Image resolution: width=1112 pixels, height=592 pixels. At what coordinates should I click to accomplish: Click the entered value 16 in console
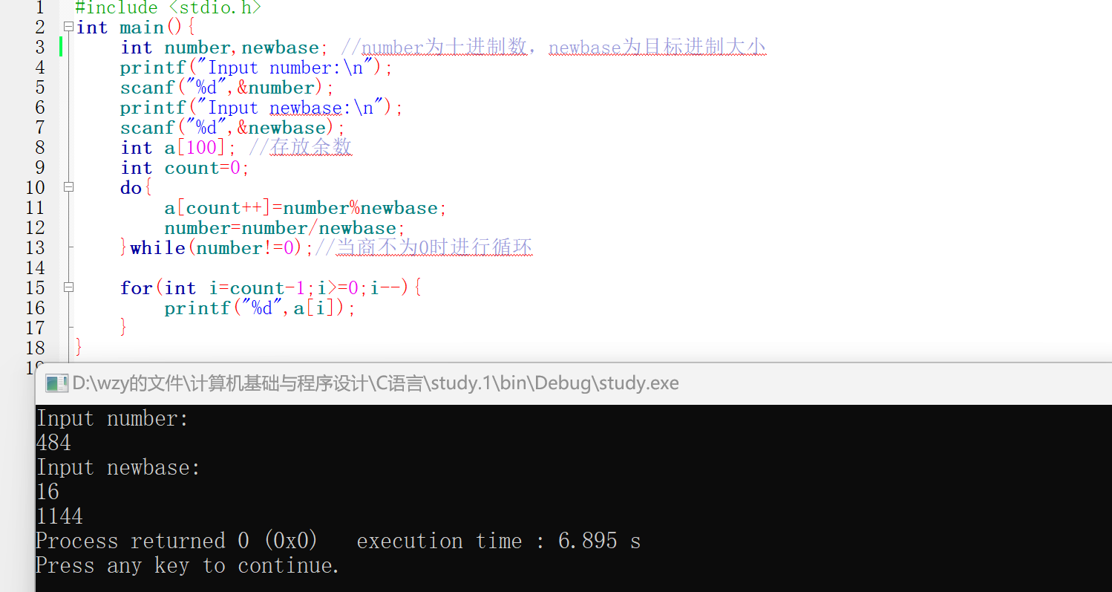(x=48, y=492)
